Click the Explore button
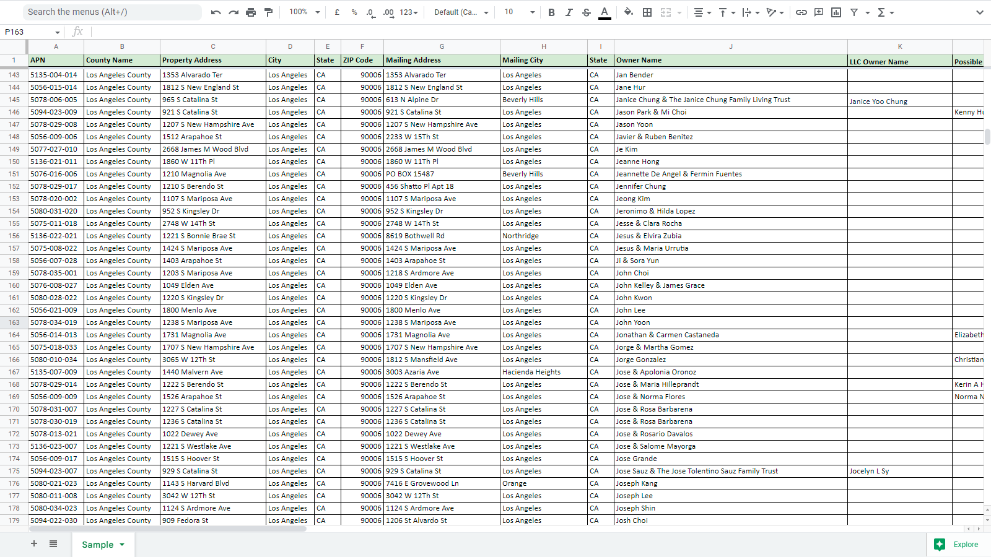 coord(958,545)
